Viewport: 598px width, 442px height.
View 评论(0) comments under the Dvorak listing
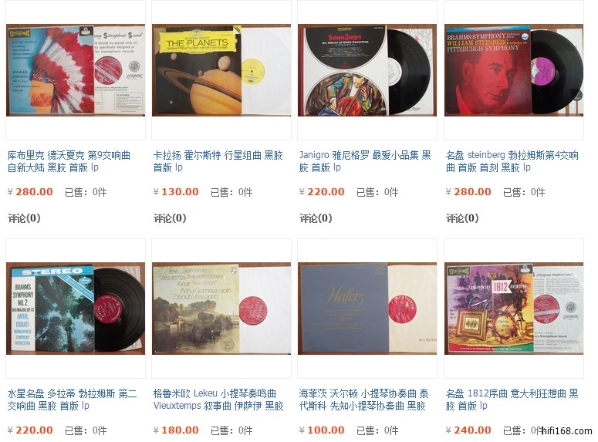tap(24, 218)
